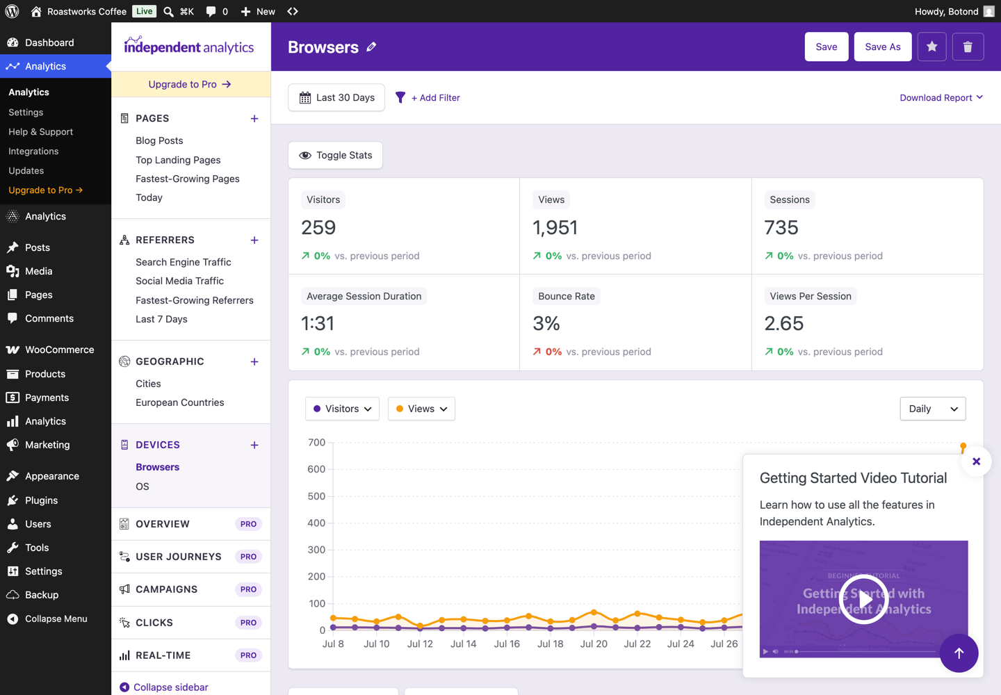
Task: Open Settings under Analytics submenu
Action: coord(26,112)
